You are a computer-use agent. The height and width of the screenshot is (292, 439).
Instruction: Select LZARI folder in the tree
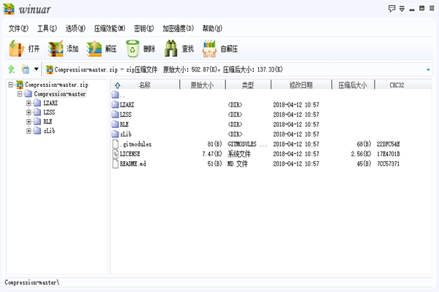click(x=50, y=103)
